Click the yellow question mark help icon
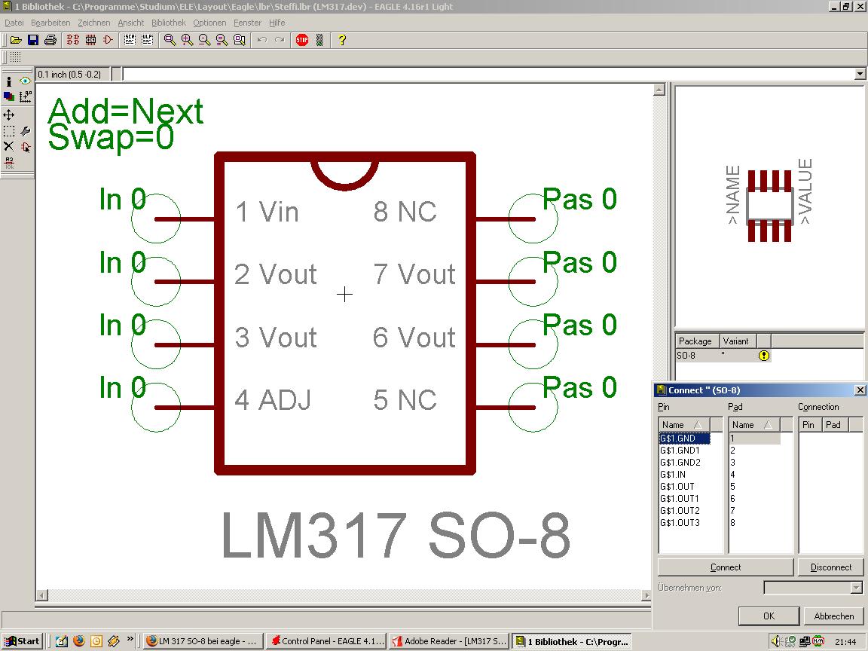This screenshot has height=651, width=868. pos(342,40)
